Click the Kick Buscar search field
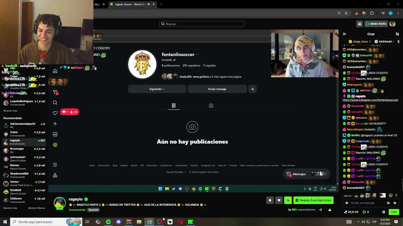The height and width of the screenshot is (226, 403). (x=201, y=24)
